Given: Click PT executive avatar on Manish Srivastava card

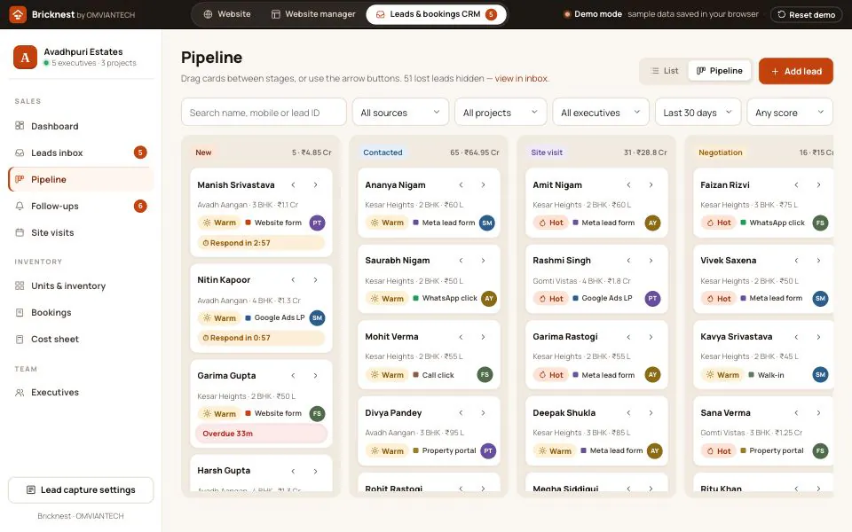Looking at the screenshot, I should click(318, 223).
